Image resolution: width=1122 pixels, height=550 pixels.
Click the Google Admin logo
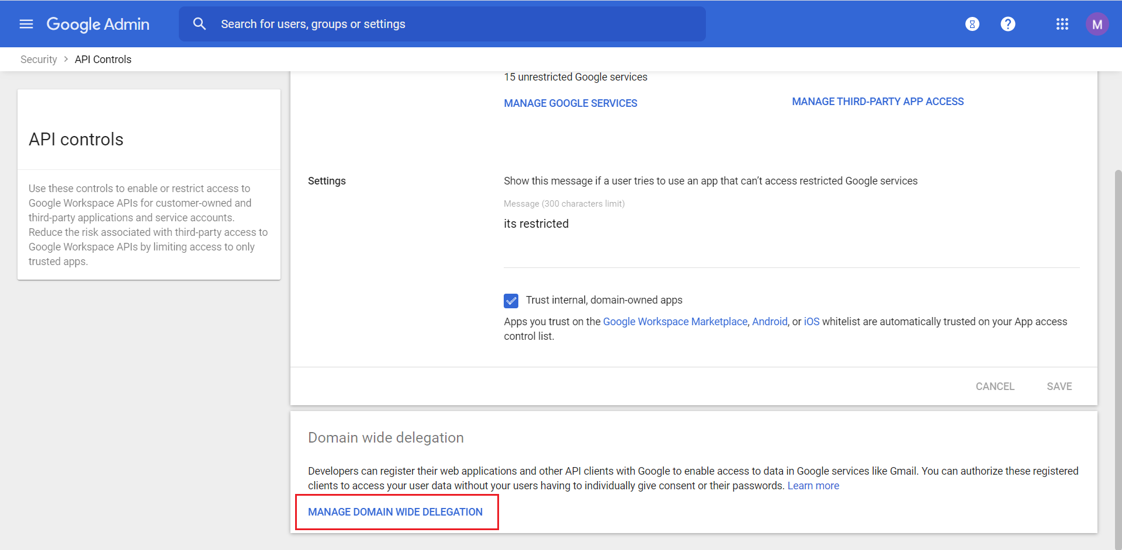click(98, 24)
